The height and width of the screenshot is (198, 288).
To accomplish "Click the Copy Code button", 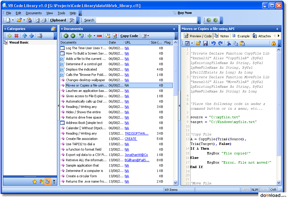I will click(129, 36).
